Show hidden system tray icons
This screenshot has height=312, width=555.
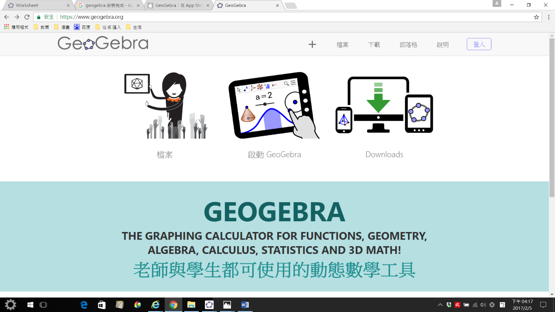[x=440, y=305]
